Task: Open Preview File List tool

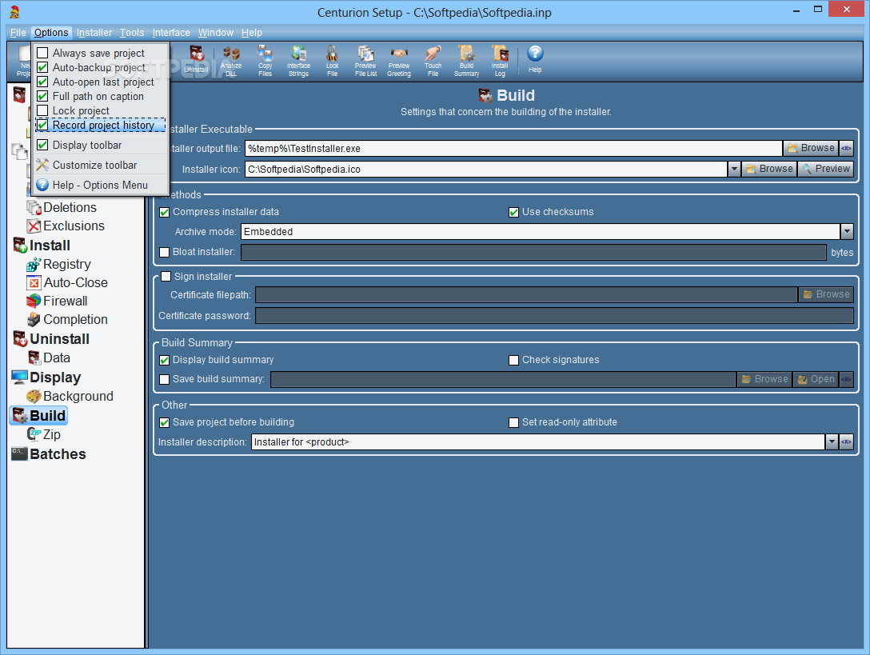Action: (x=365, y=61)
